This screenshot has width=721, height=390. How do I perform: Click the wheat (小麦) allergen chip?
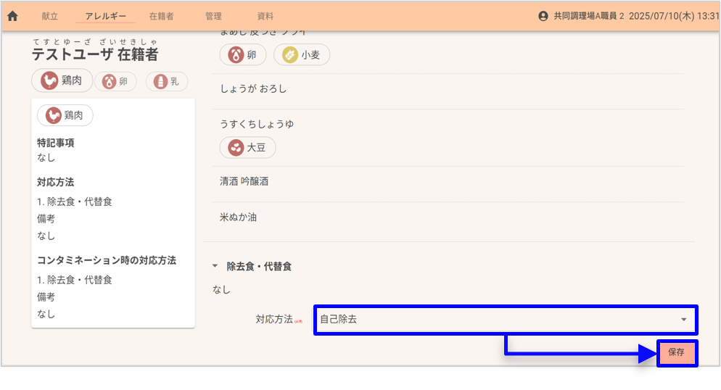[x=302, y=54]
